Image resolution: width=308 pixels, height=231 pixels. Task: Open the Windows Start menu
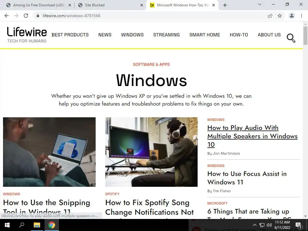click(7, 225)
